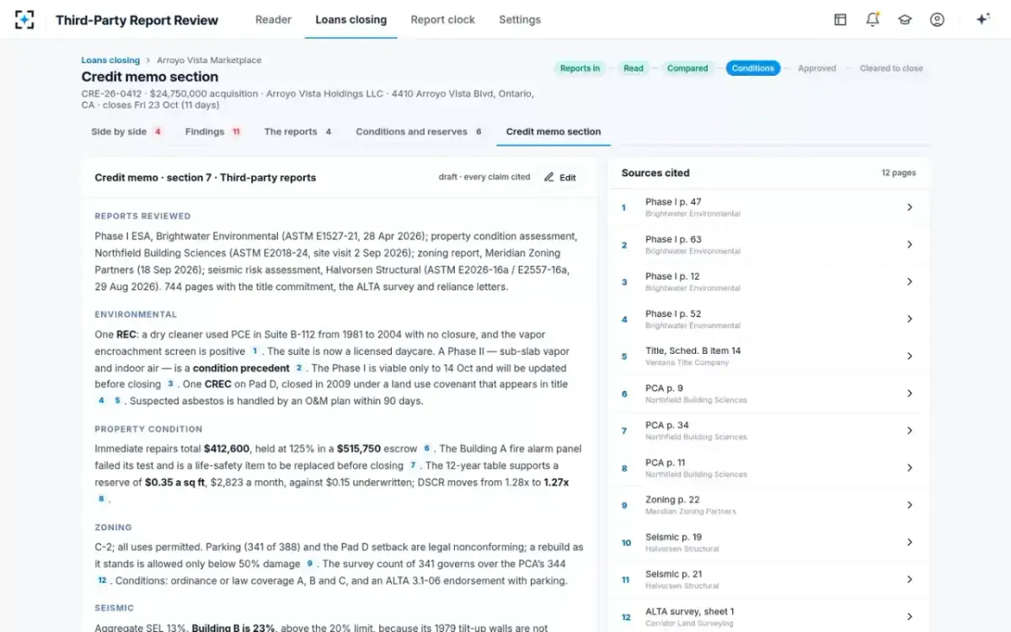This screenshot has height=632, width=1011.
Task: Launch the AI sparkle assistant
Action: coord(982,19)
